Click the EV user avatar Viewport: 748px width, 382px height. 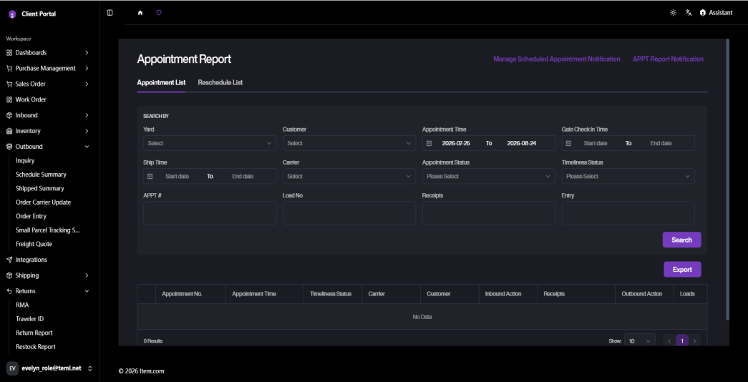click(12, 368)
